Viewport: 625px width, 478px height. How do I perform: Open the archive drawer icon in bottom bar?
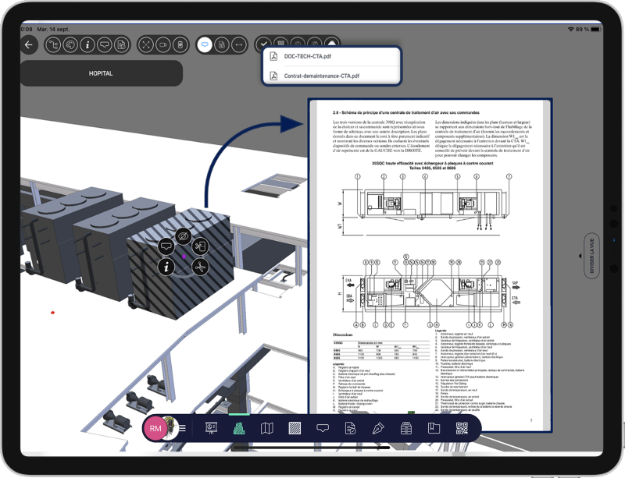tap(406, 428)
